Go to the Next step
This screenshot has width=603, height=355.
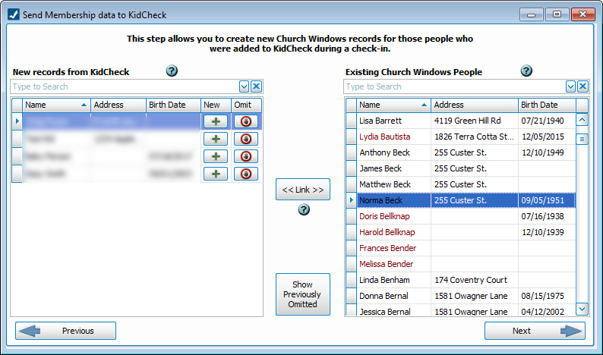point(535,331)
